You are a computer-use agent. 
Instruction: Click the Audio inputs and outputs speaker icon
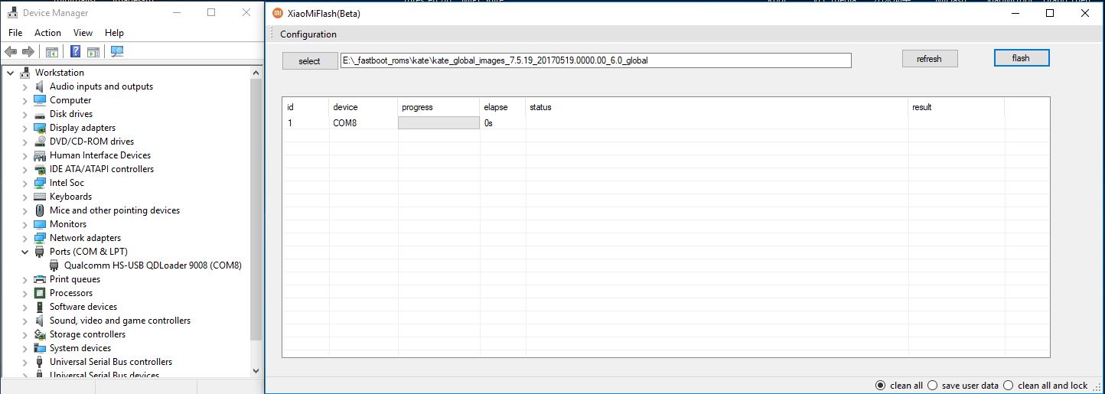click(x=40, y=86)
